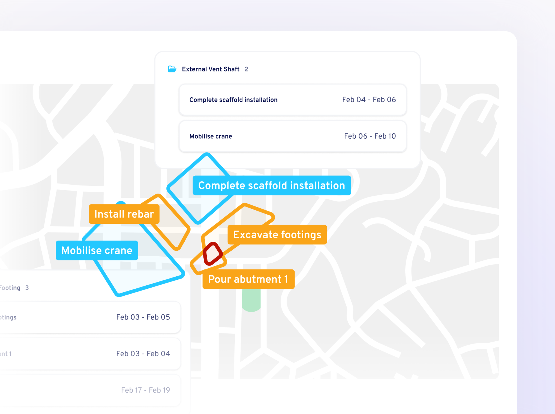Select the Complete scaffold installation task card
The height and width of the screenshot is (414, 555).
tap(292, 100)
